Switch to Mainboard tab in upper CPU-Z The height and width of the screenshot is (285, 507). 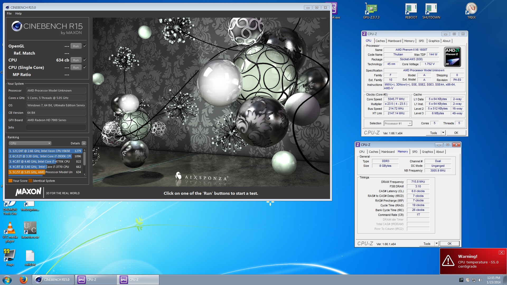395,41
